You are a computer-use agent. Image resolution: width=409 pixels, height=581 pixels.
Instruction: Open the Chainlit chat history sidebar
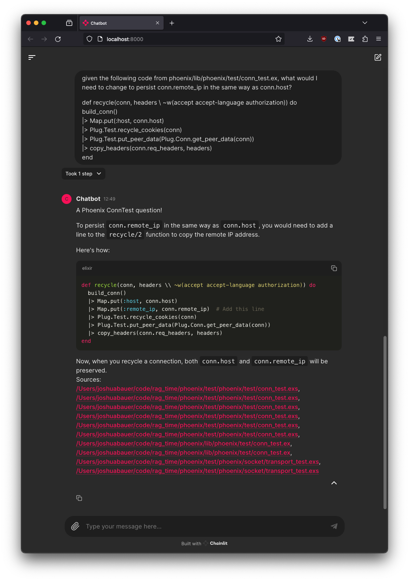click(x=32, y=57)
